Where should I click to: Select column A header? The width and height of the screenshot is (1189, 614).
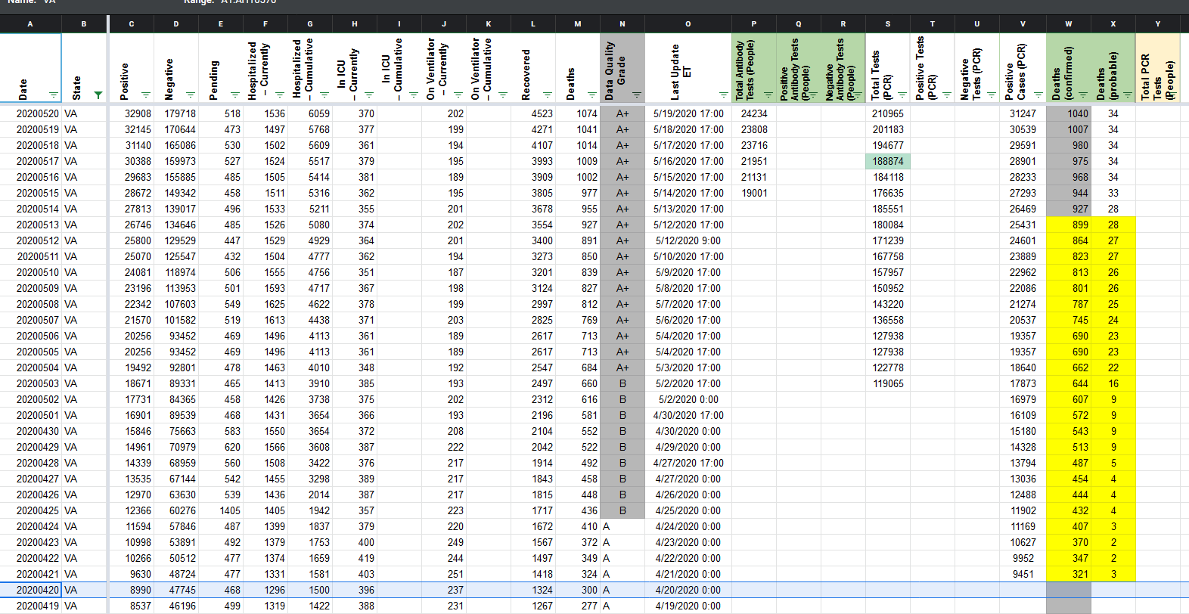point(30,24)
